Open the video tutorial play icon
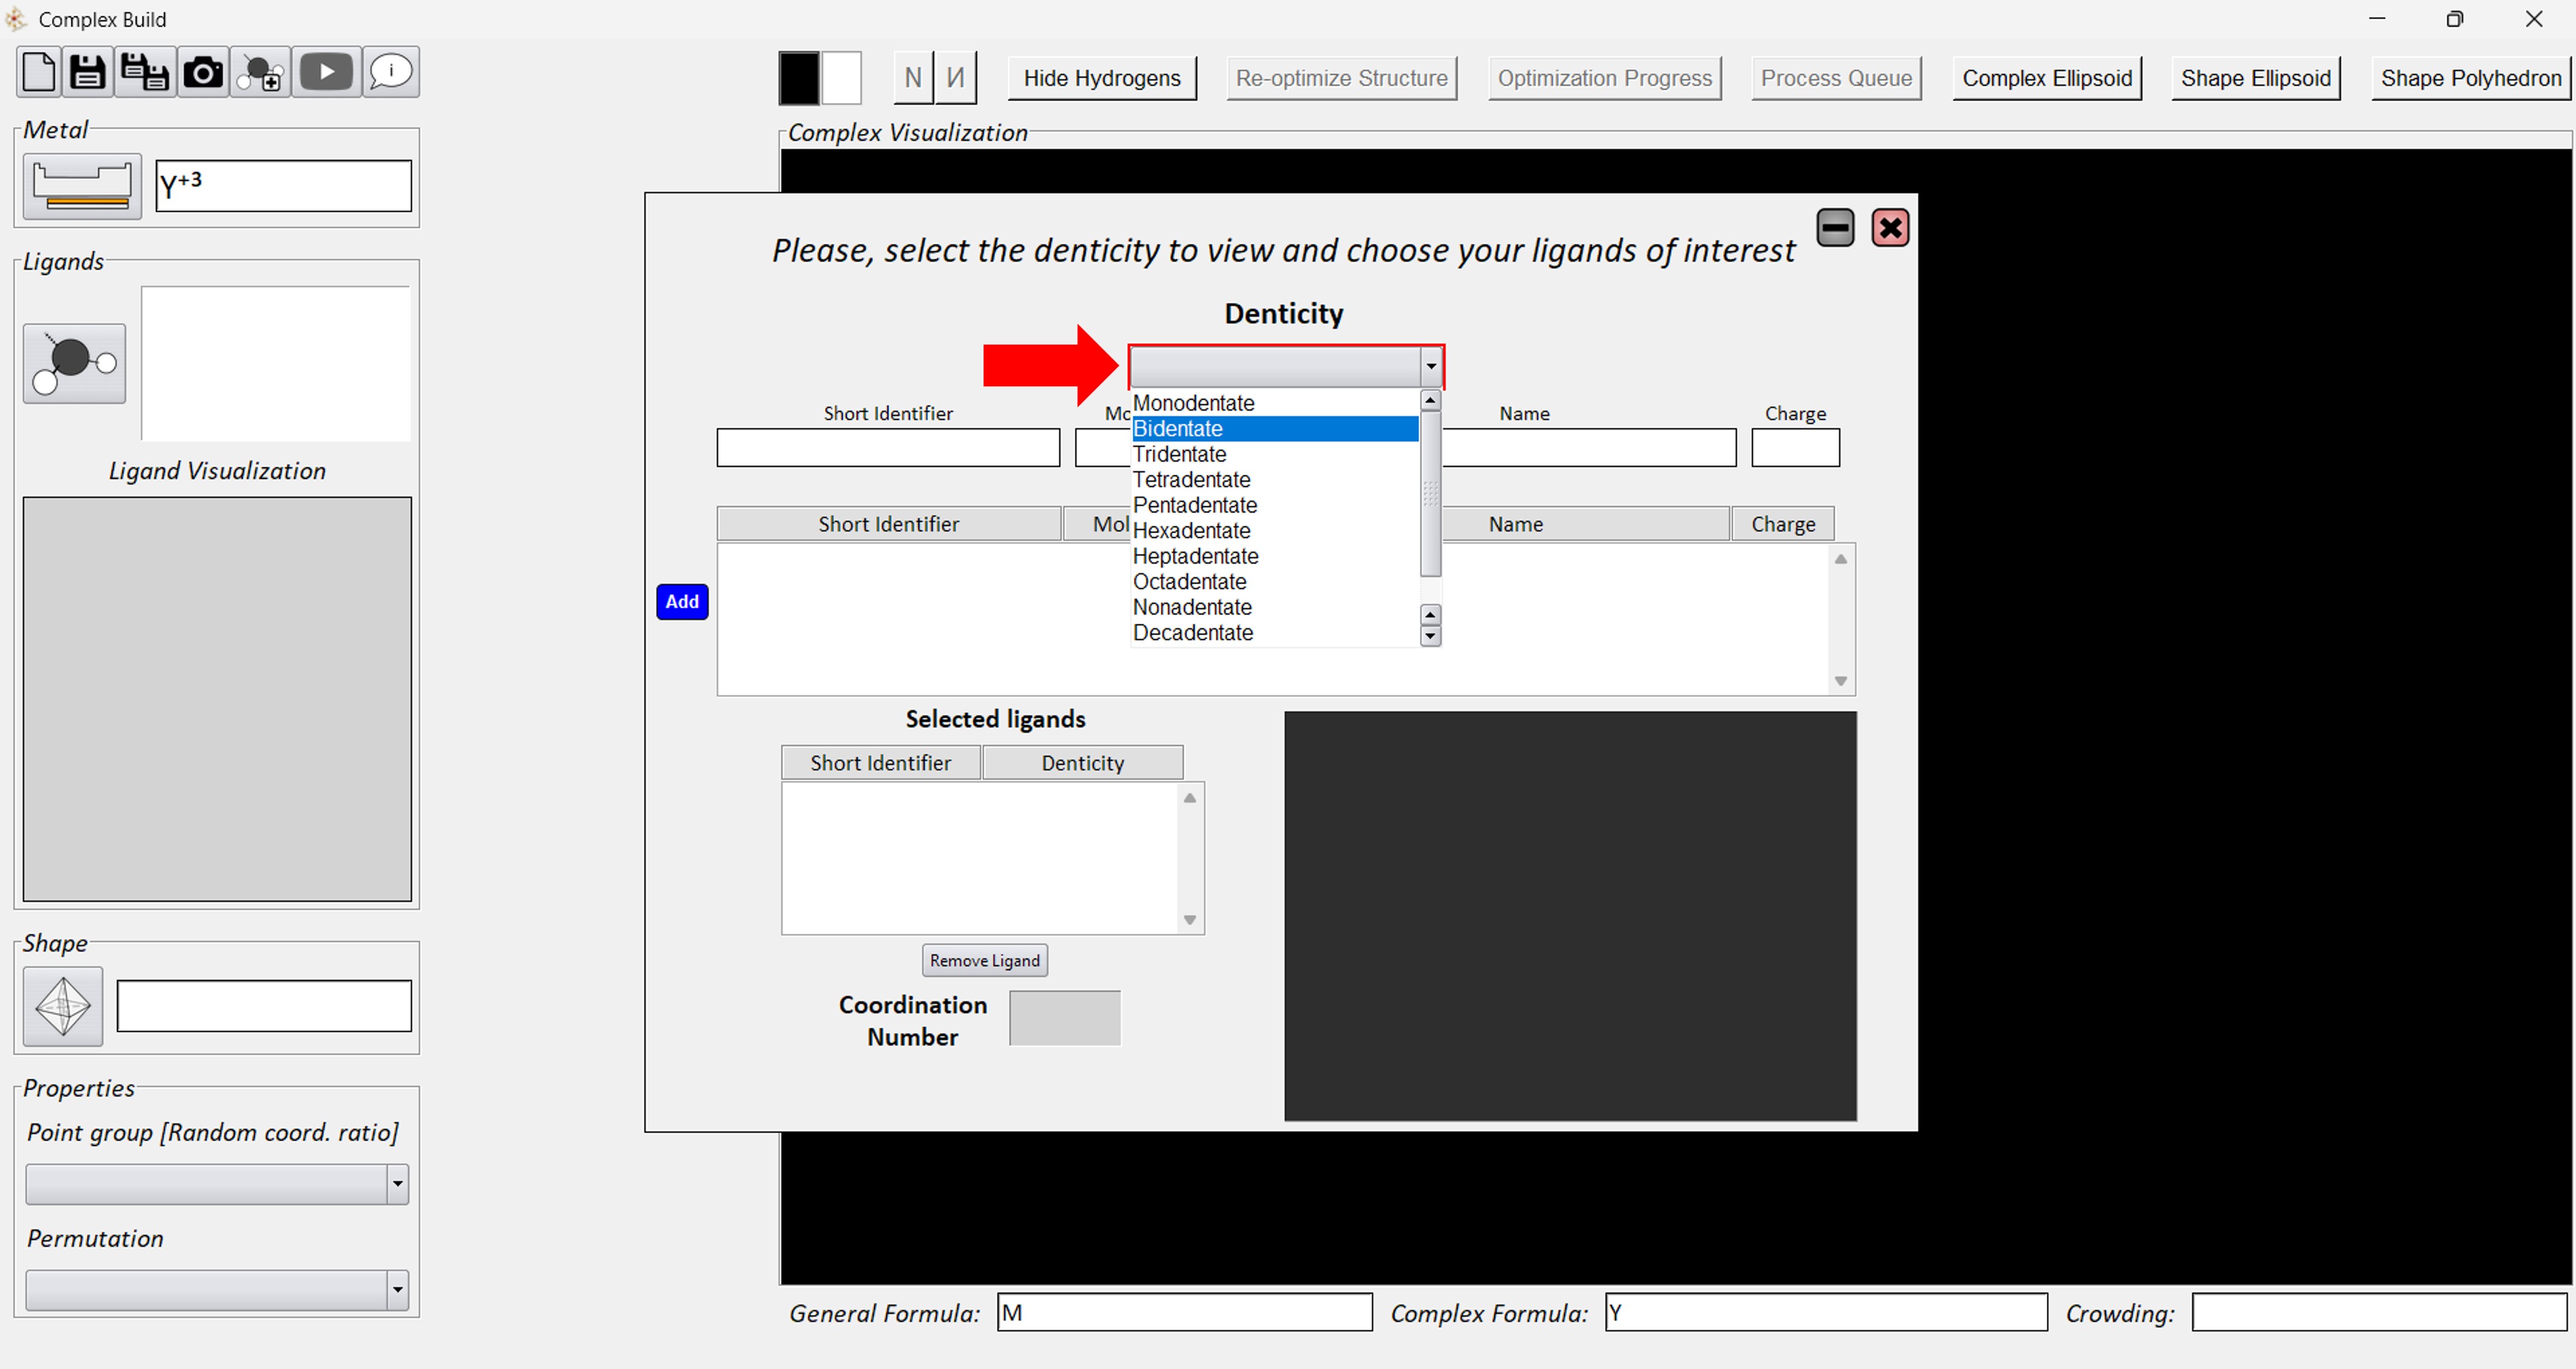2576x1369 pixels. click(x=326, y=73)
